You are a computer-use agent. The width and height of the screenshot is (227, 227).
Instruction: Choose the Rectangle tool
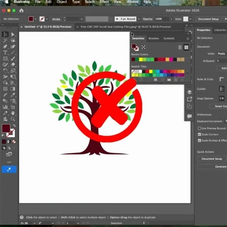click(5, 58)
